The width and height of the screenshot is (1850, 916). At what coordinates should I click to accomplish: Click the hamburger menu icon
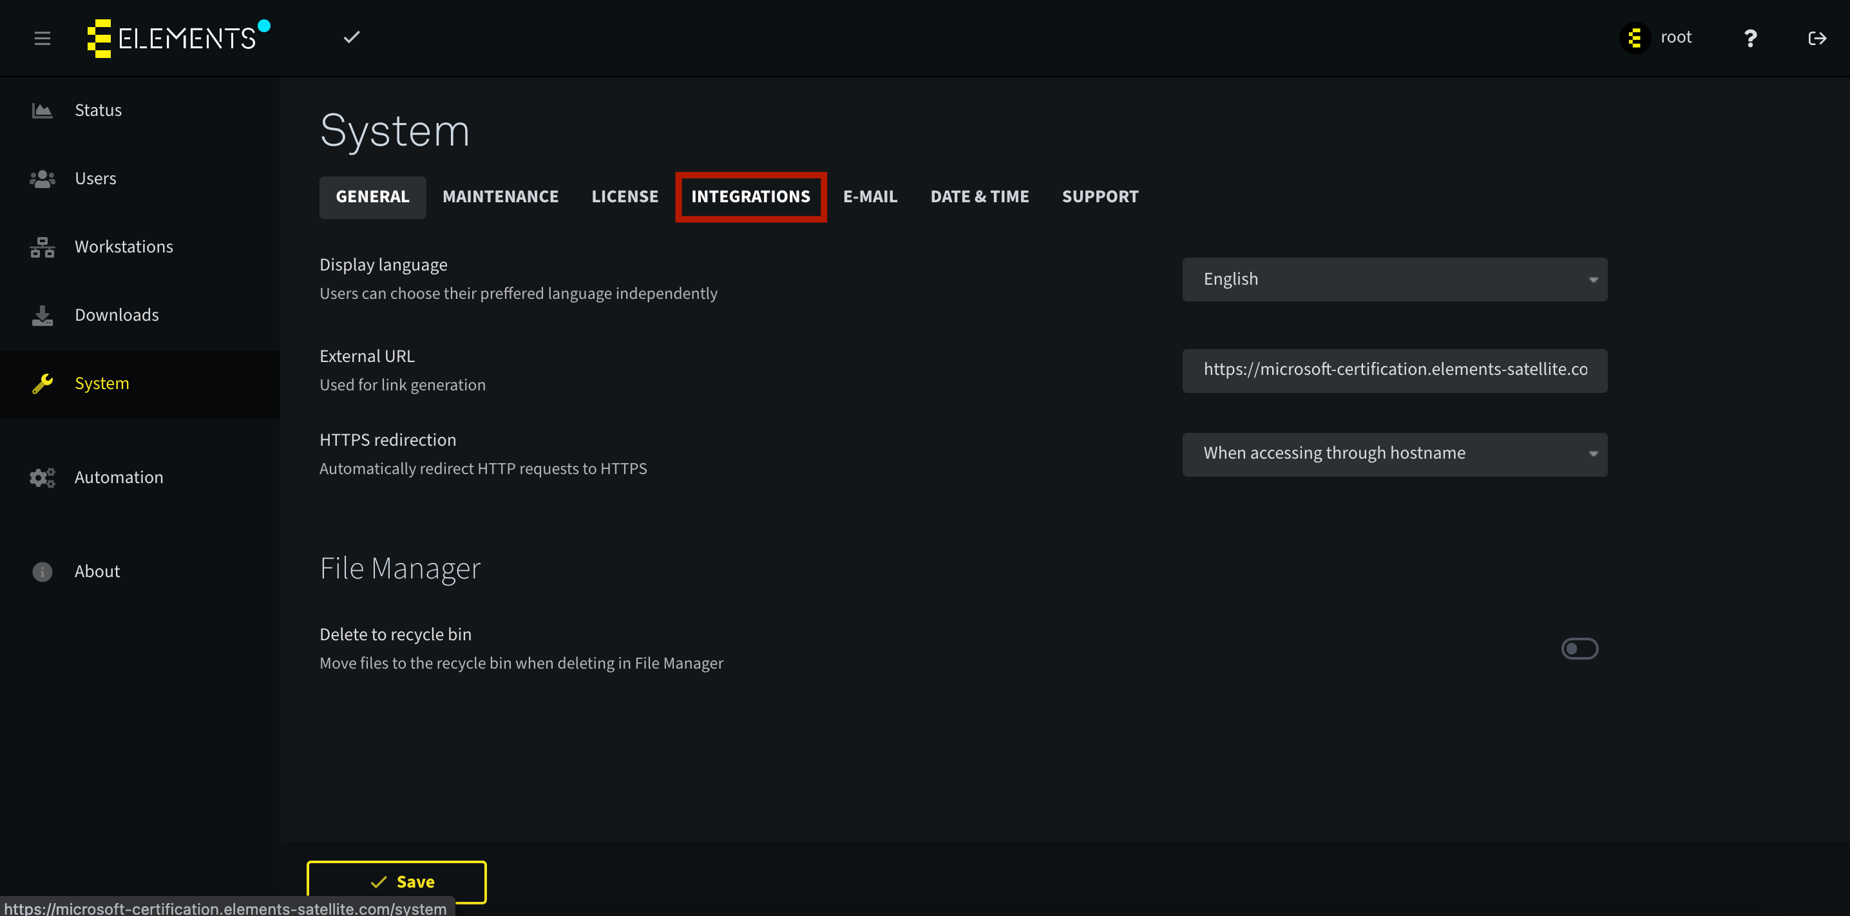[43, 38]
